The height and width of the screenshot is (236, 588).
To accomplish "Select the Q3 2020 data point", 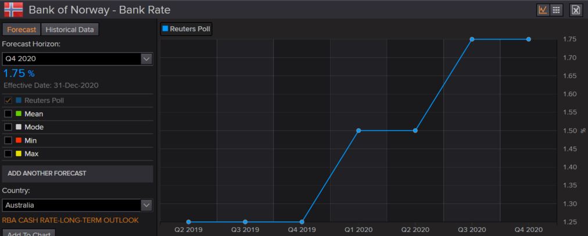I will coord(472,39).
